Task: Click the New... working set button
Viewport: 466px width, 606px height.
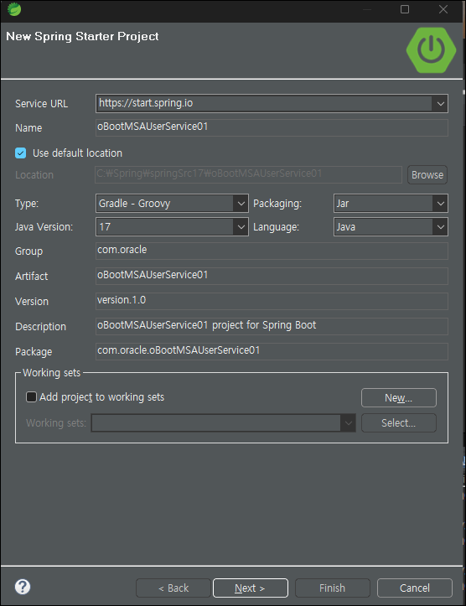Action: pos(399,397)
